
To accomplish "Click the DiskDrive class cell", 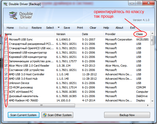I will (x=142, y=96).
